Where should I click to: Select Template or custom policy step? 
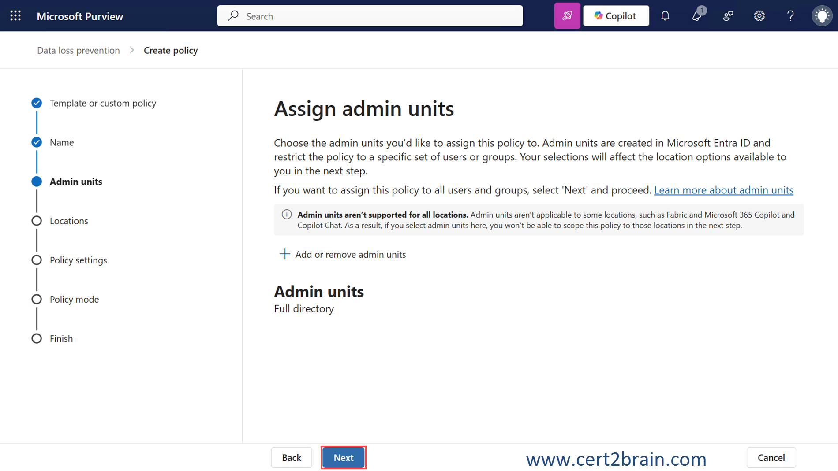click(x=102, y=103)
